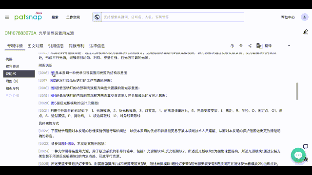Click paragraph number [0016]
Viewport: 312px width, 175px height.
(43, 73)
